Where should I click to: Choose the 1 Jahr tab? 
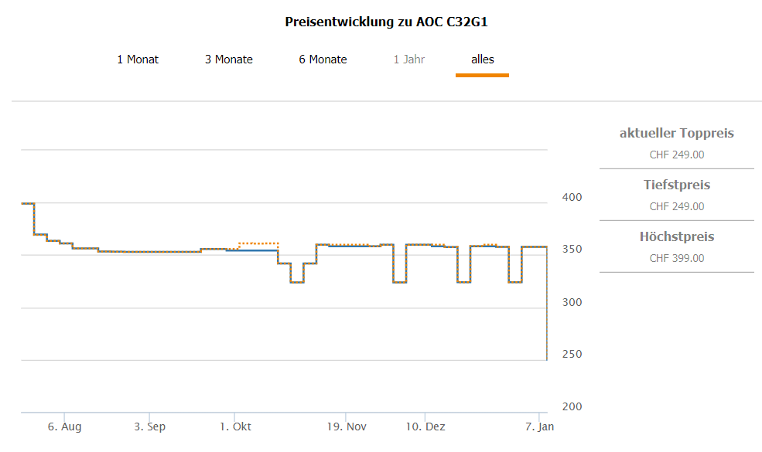[x=408, y=59]
